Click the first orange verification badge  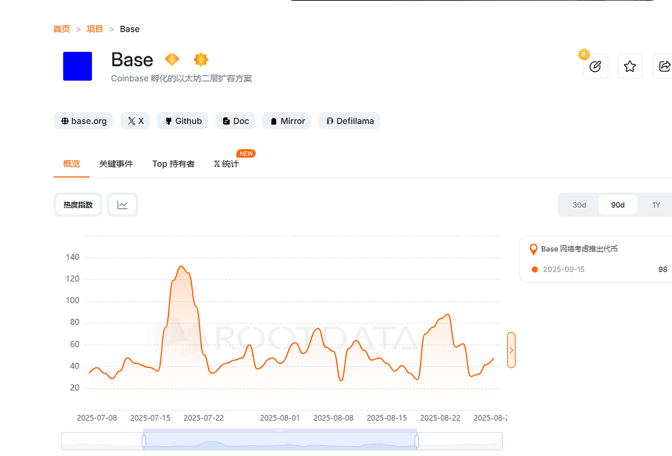pyautogui.click(x=172, y=60)
